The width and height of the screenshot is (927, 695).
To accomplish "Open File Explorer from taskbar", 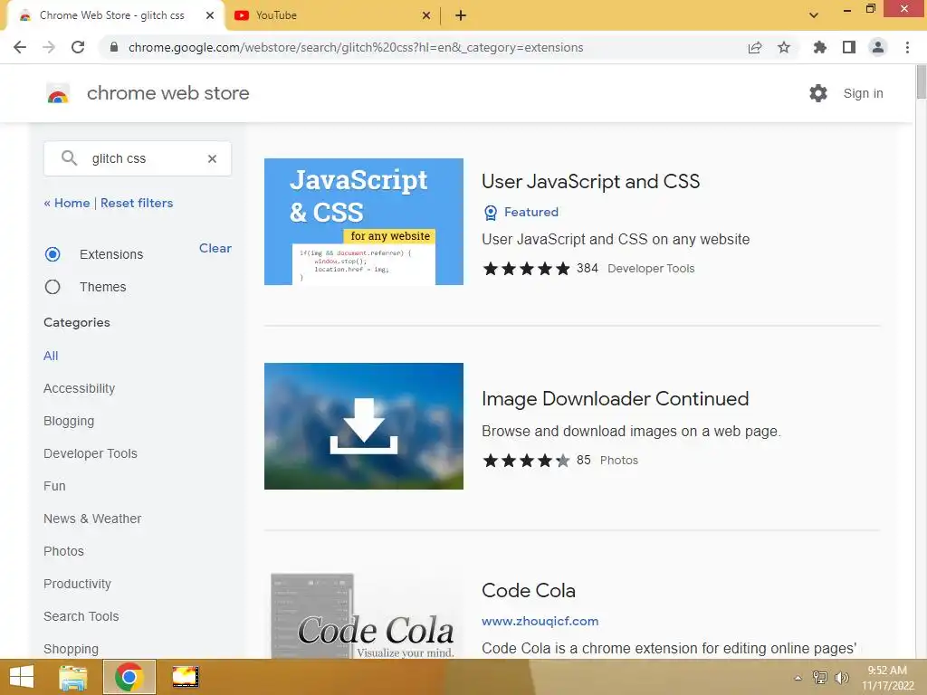I will click(73, 677).
